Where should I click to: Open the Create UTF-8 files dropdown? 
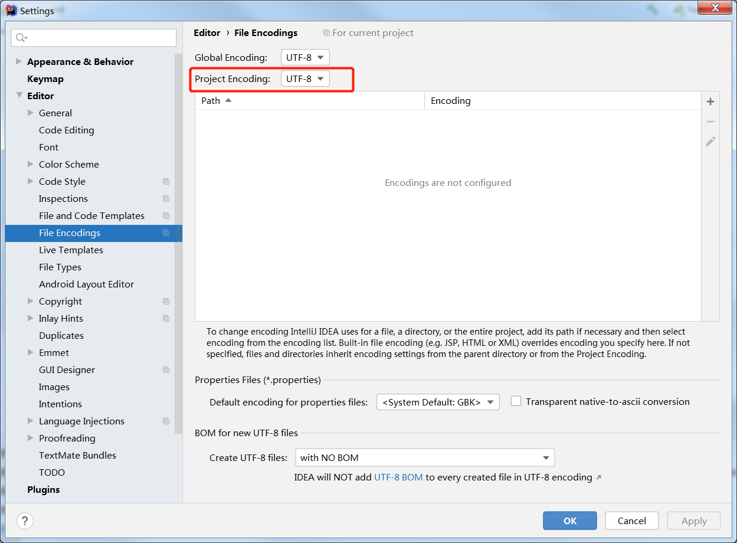(424, 457)
